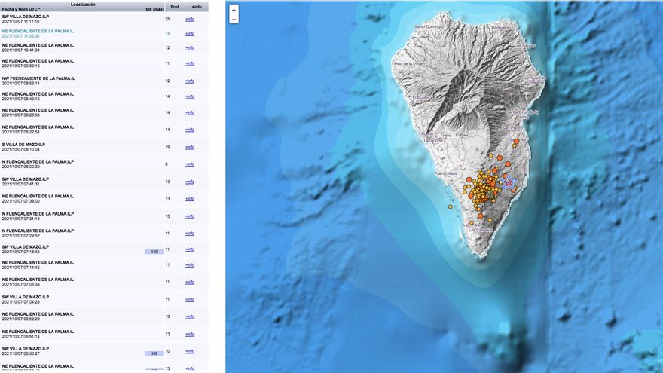Viewport: 663px width, 373px height.
Task: Open +info for the 08:10:04 earthquake
Action: pos(190,147)
